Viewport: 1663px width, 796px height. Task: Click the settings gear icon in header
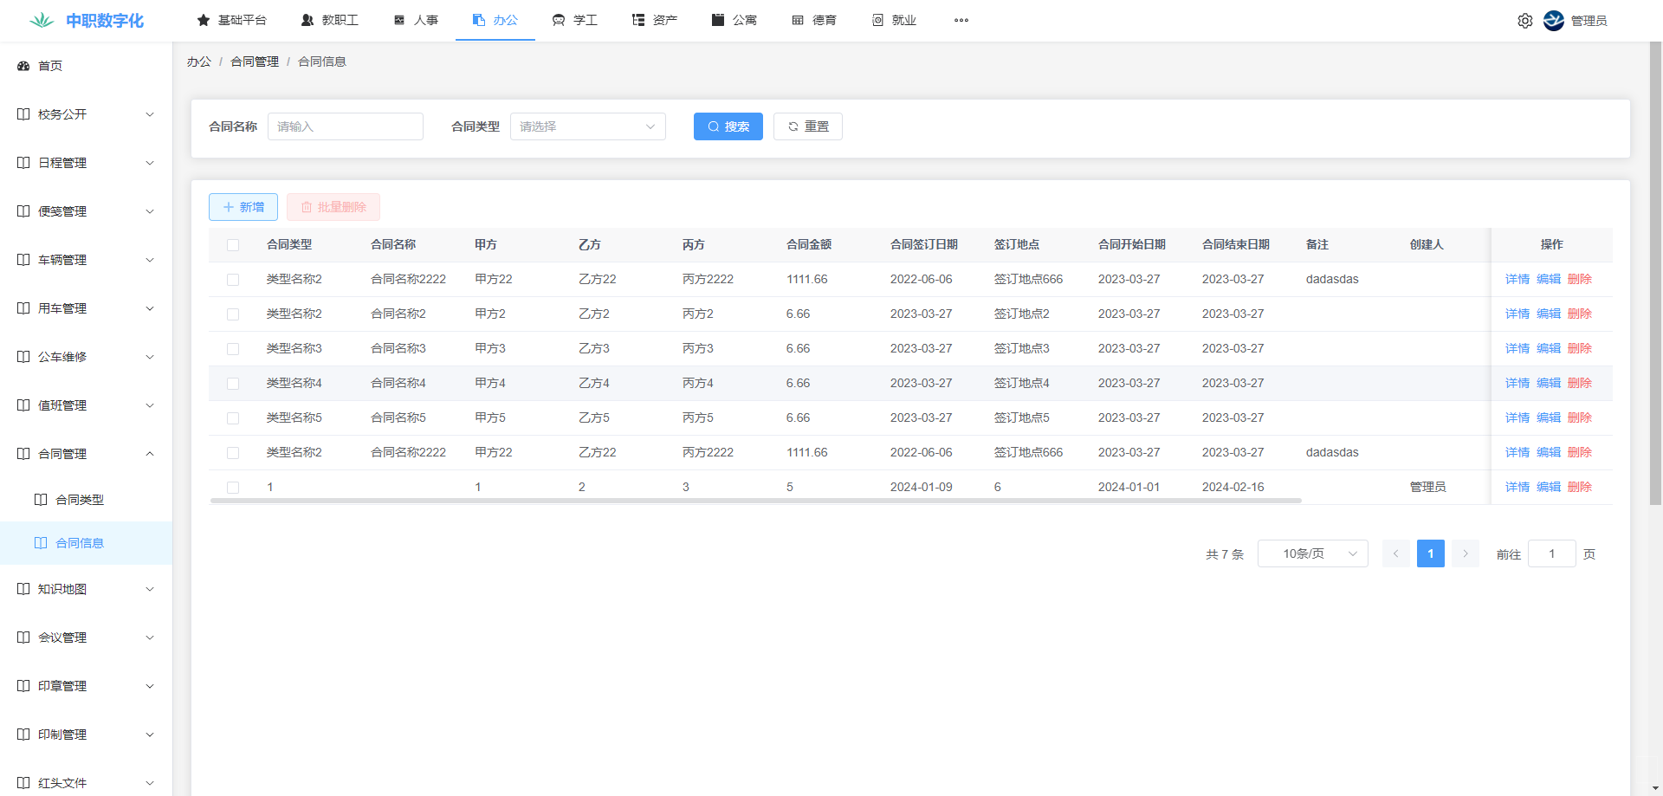pos(1524,21)
